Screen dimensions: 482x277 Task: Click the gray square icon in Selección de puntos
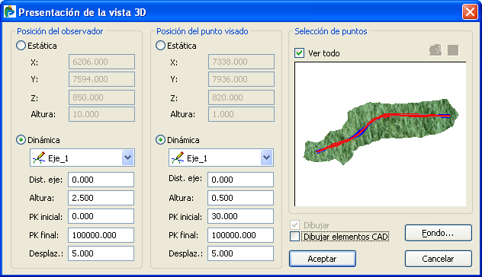point(453,50)
